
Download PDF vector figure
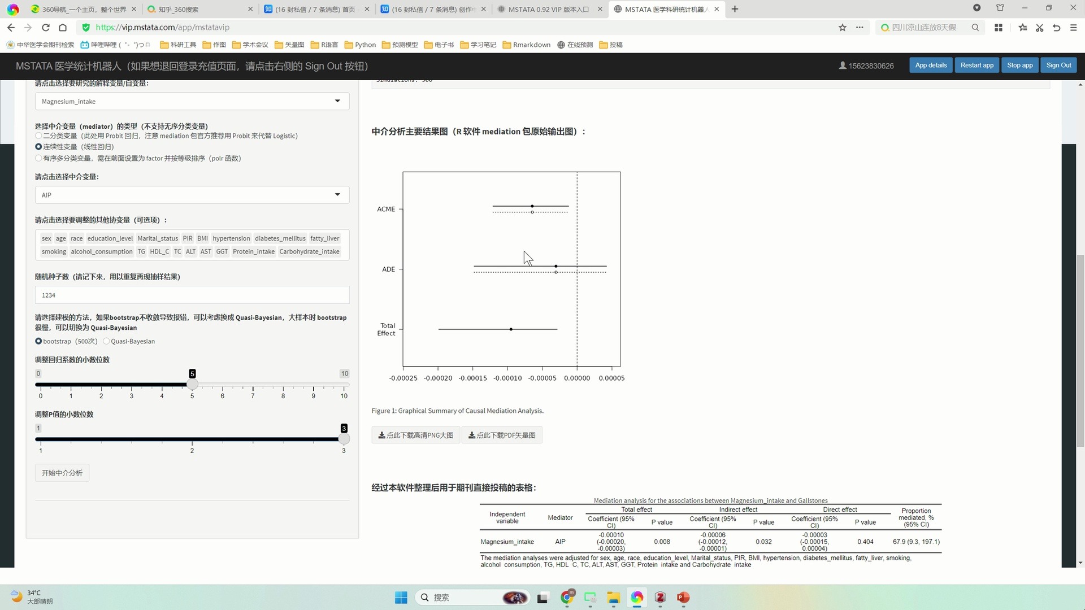tap(502, 435)
